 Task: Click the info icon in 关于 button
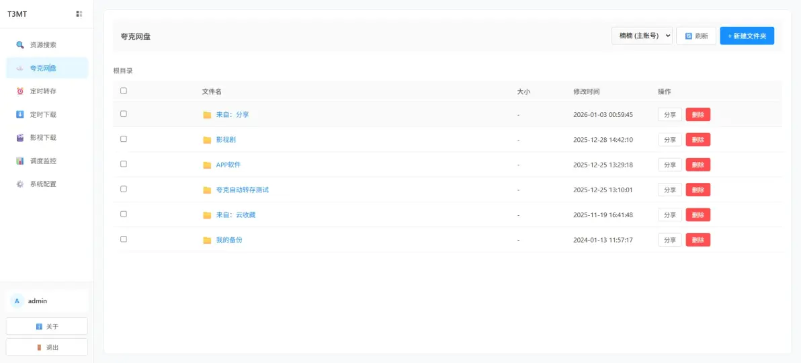[39, 327]
